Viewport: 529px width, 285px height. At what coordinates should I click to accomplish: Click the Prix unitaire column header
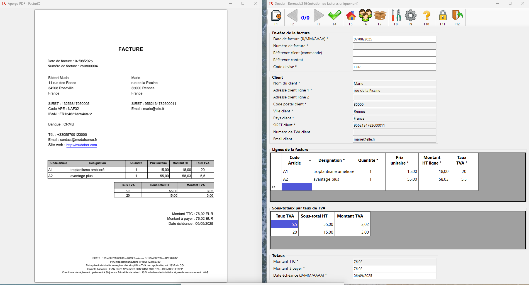click(x=402, y=160)
